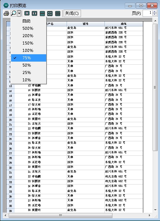Click the sp application icon in the title bar
Viewport: 160px width, 221px height.
coord(6,5)
